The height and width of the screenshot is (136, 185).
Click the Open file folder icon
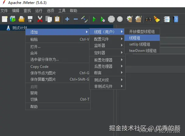22,19
